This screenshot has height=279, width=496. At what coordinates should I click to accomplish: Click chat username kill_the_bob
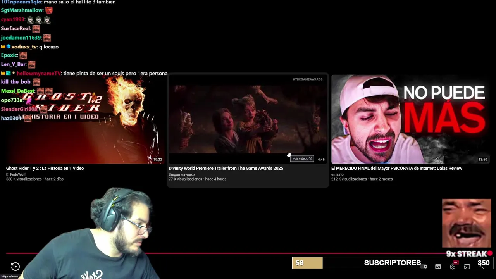pyautogui.click(x=16, y=82)
